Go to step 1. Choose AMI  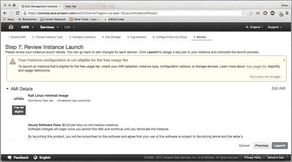(x=16, y=37)
